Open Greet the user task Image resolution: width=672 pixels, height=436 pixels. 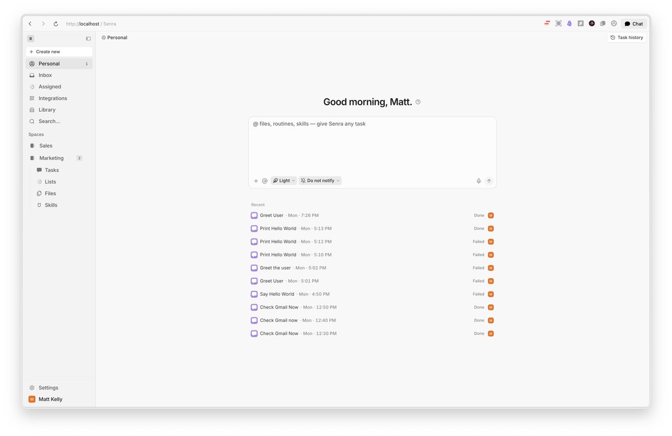tap(372, 268)
